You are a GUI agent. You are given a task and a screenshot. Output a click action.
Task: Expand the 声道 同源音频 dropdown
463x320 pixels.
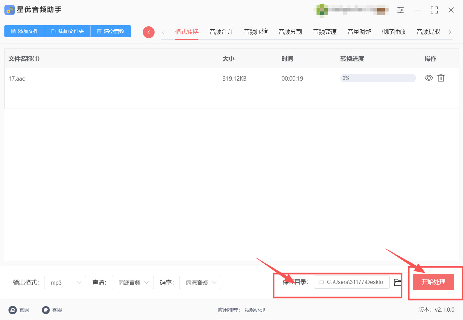[133, 283]
